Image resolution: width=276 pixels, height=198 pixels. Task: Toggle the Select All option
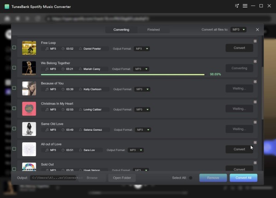[x=190, y=178]
